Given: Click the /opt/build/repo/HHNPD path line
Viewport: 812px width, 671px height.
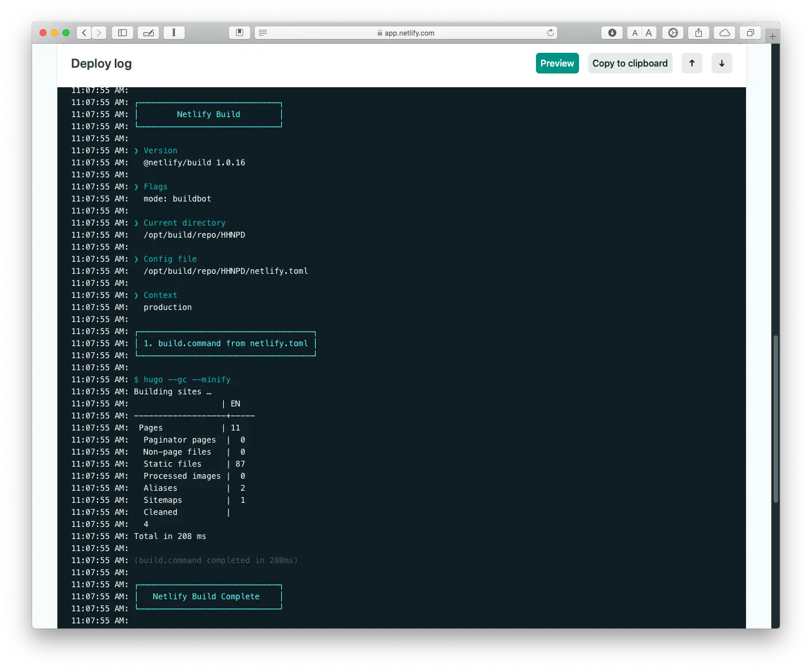Looking at the screenshot, I should pos(194,235).
